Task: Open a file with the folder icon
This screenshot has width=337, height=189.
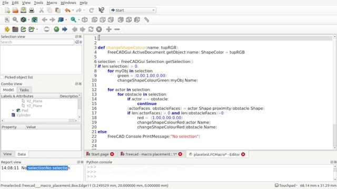Action: [x=15, y=10]
